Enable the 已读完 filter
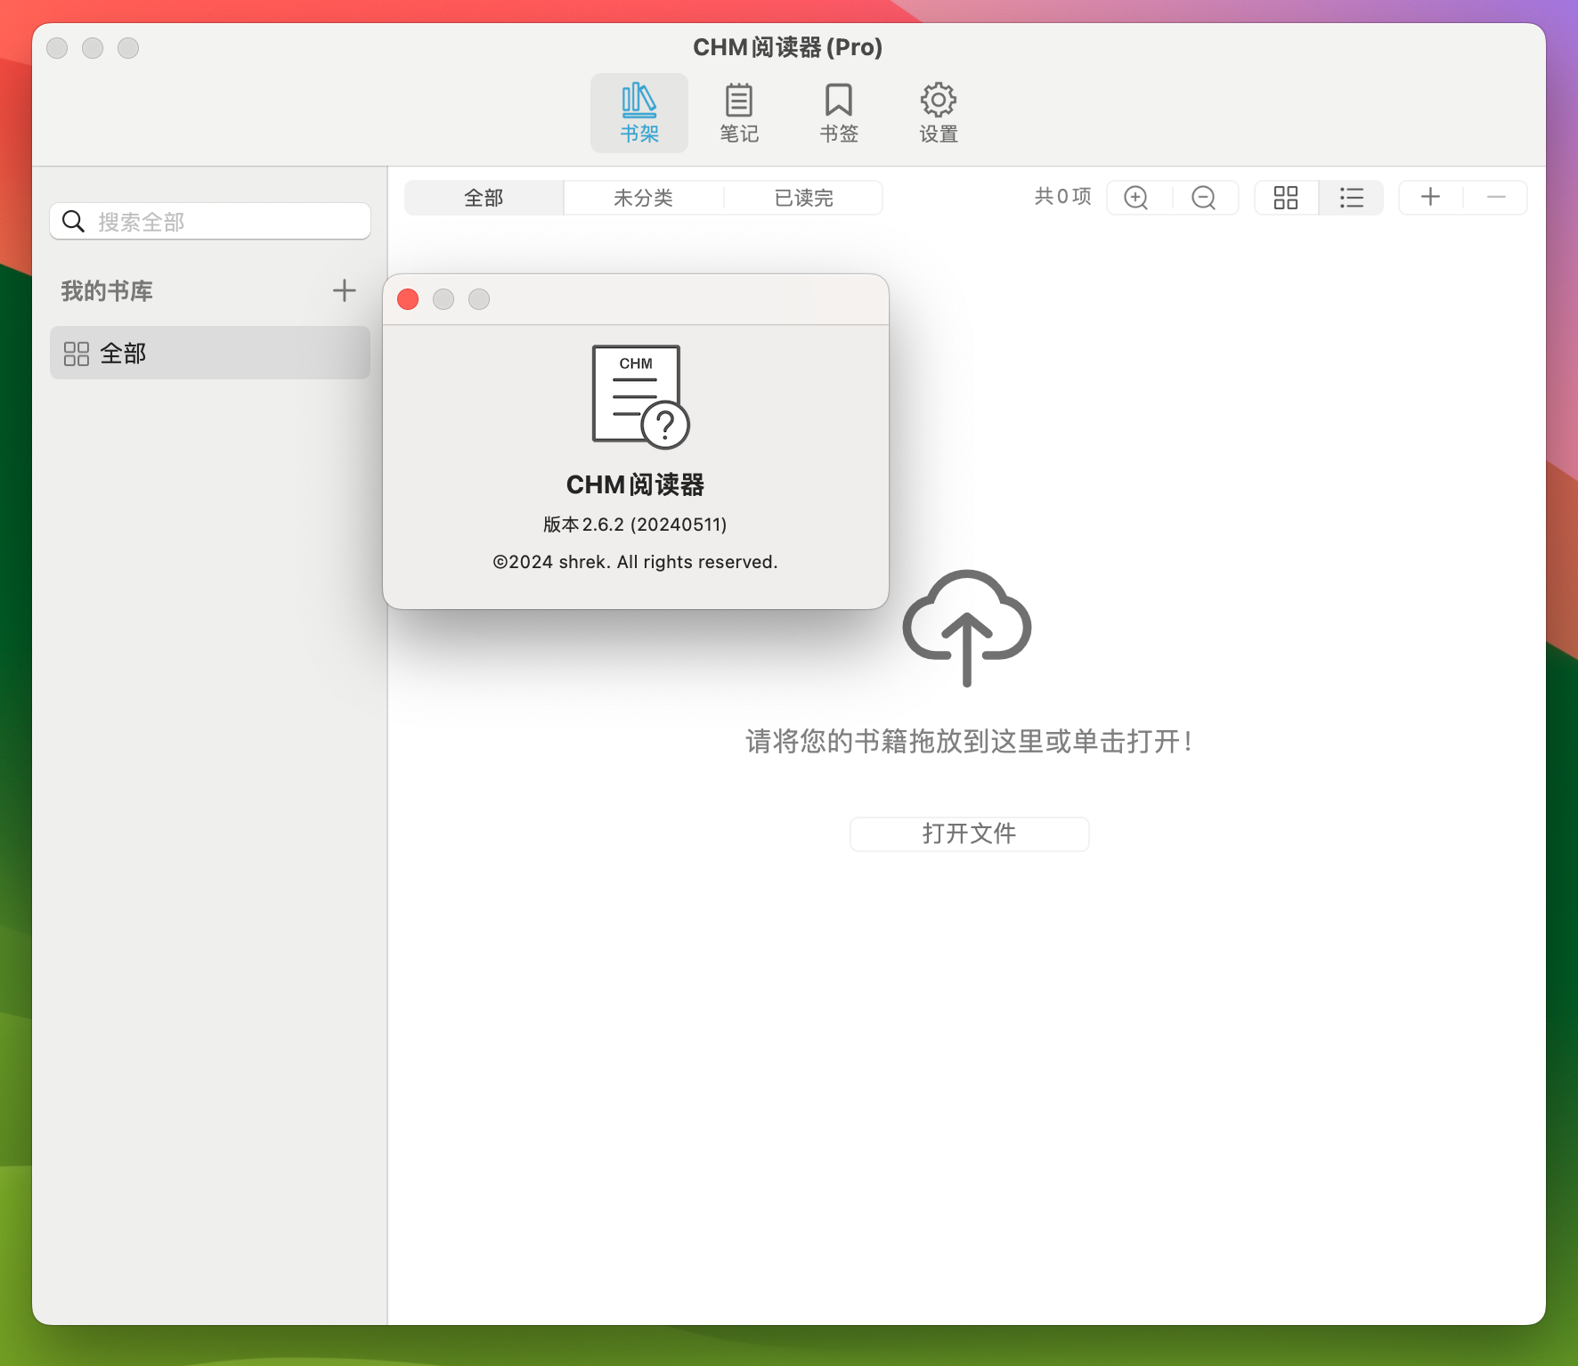The image size is (1578, 1366). [x=802, y=198]
